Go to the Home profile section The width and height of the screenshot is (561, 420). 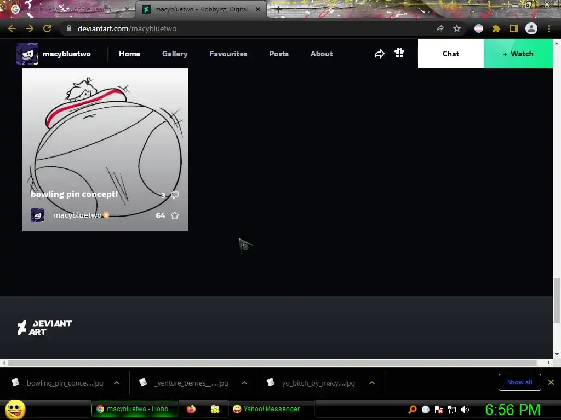point(129,54)
